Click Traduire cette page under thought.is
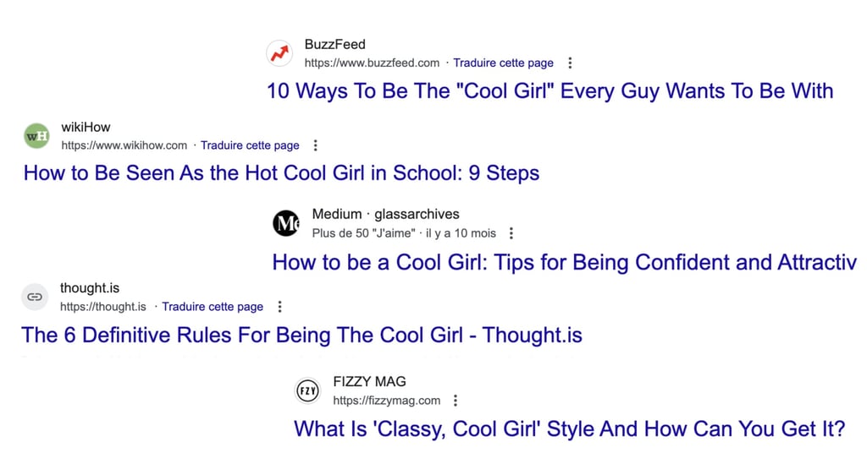867x475 pixels. coord(213,307)
